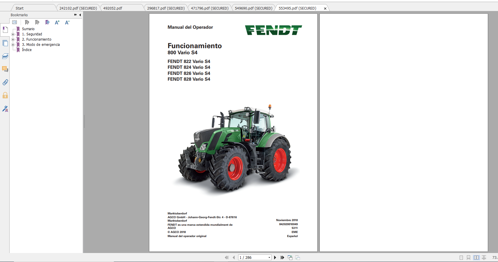Viewport: 498px width, 262px height.
Task: Click the set bookmark destination icon
Action: (x=47, y=22)
